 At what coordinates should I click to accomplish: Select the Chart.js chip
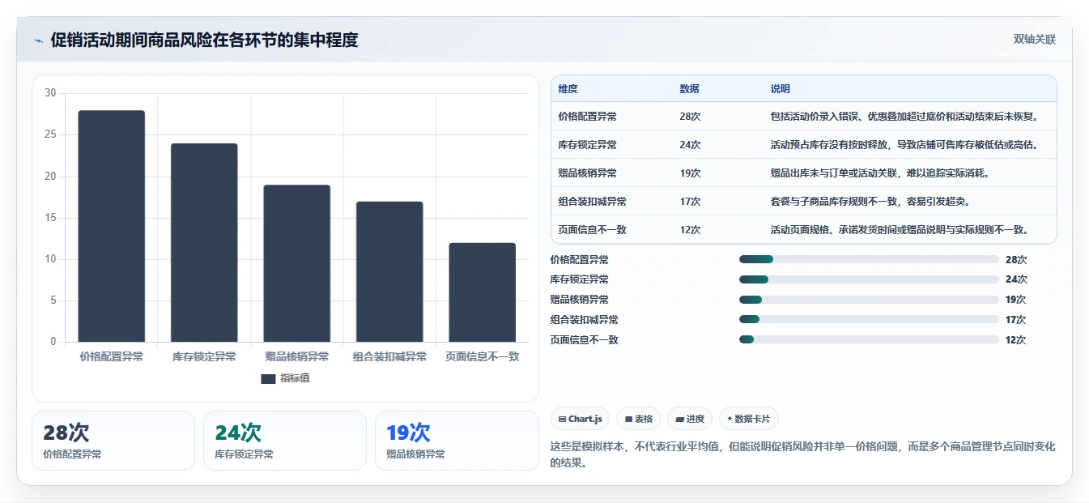click(580, 419)
